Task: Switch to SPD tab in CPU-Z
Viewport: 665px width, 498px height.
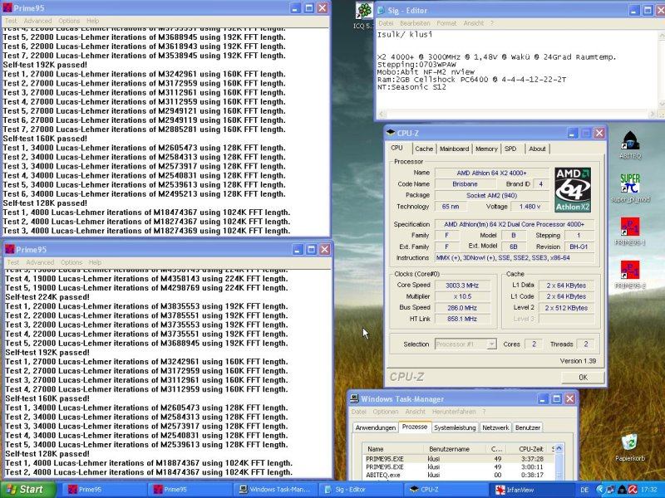Action: [510, 149]
